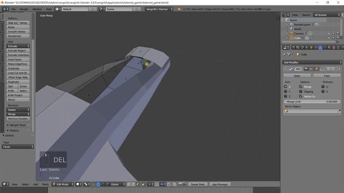Click the Sneak Peek button
344x193 pixels.
tap(197, 184)
